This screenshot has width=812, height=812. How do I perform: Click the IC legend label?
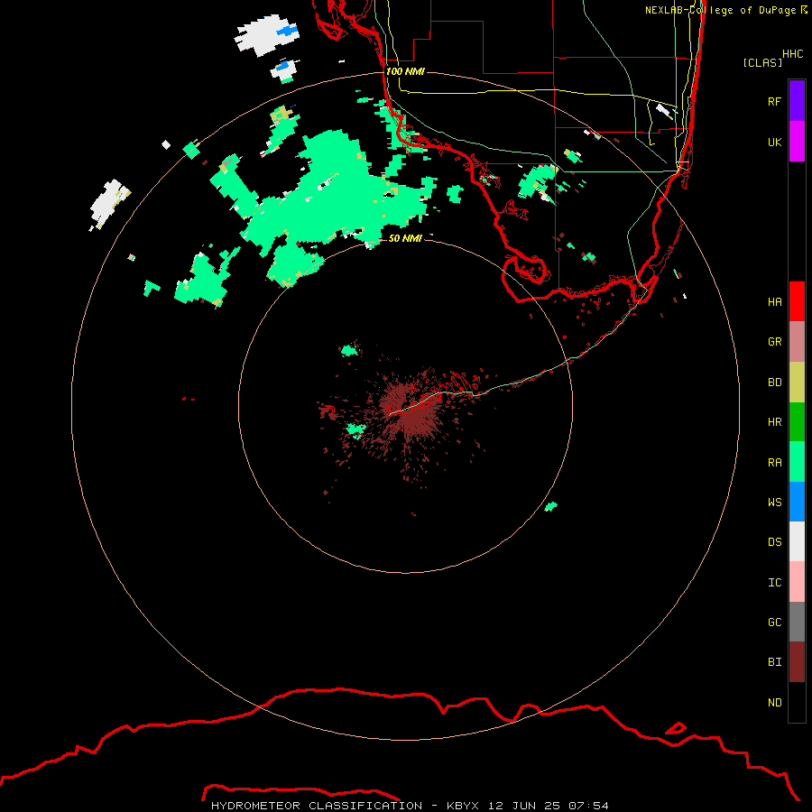(x=774, y=583)
